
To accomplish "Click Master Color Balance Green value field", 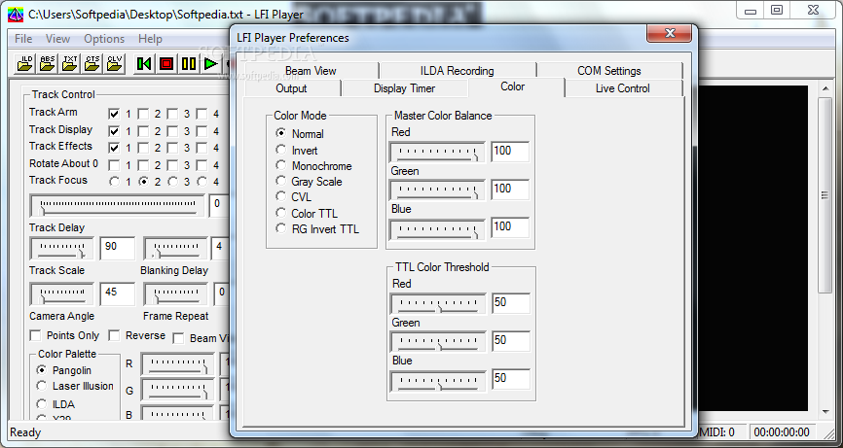I will click(x=510, y=190).
